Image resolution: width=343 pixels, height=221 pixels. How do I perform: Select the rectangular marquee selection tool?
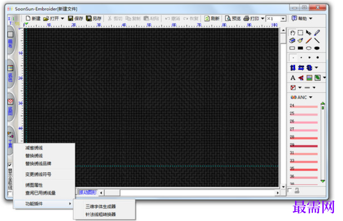(x=300, y=33)
